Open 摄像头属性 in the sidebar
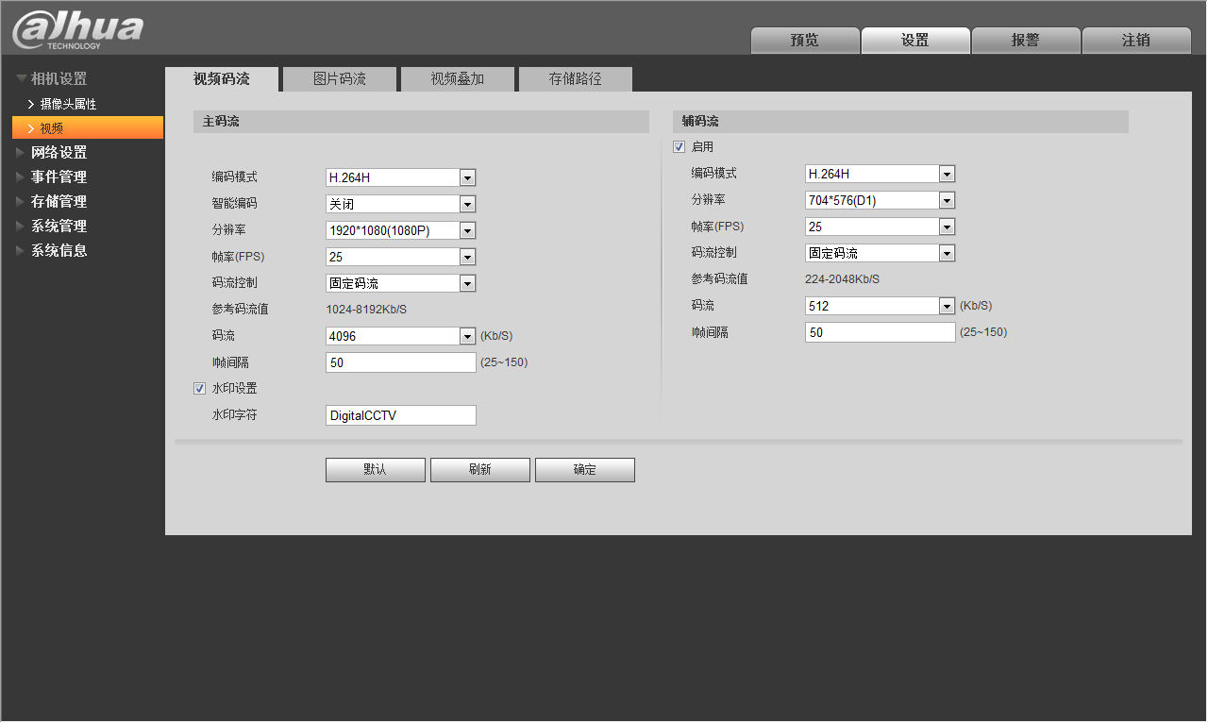This screenshot has height=723, width=1208. [68, 104]
